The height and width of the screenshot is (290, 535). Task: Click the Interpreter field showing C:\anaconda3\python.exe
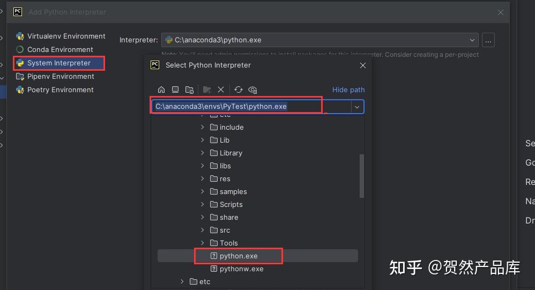319,40
